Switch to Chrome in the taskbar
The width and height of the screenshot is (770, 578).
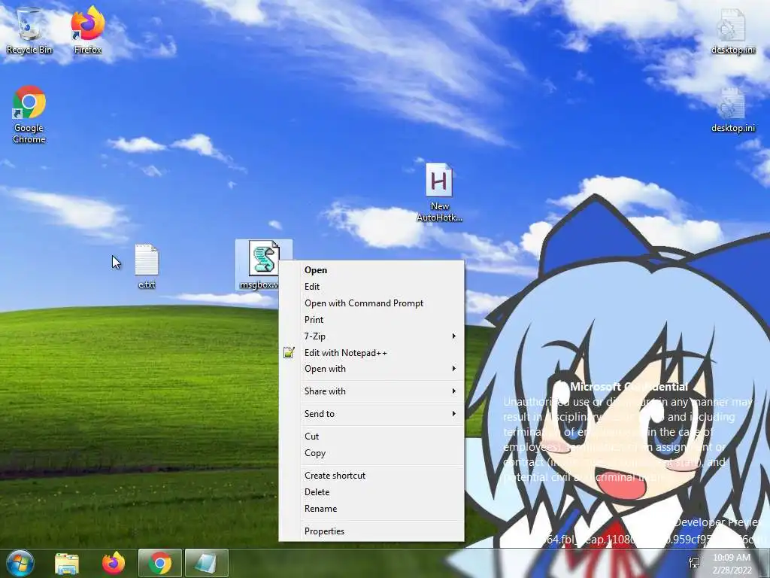point(160,563)
